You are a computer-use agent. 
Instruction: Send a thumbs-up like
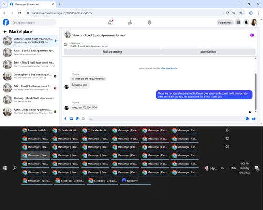[x=254, y=119]
